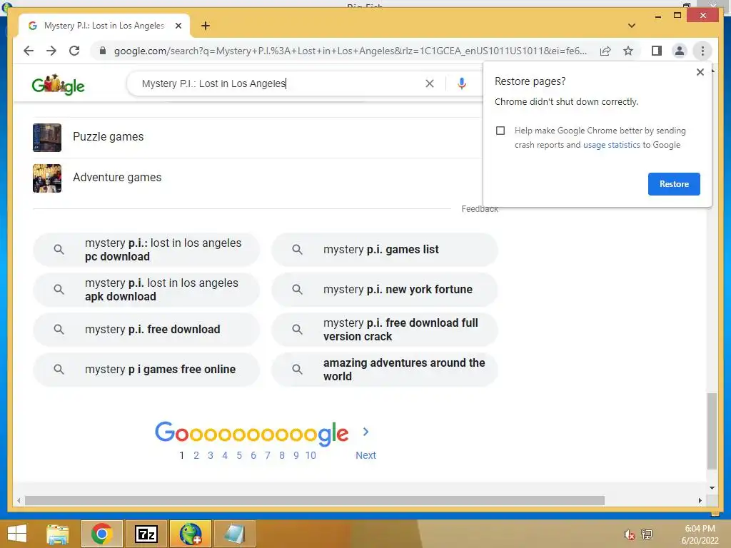Open the Chrome three-dot menu
Image resolution: width=731 pixels, height=548 pixels.
click(702, 51)
